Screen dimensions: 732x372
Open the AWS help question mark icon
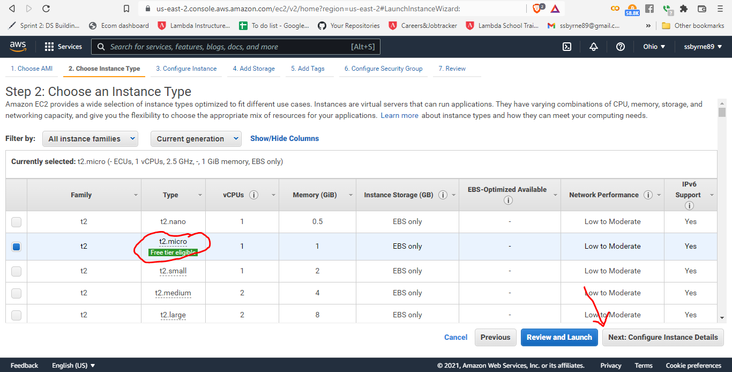621,47
